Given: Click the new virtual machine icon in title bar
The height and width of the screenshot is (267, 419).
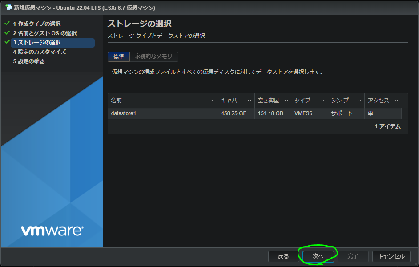Looking at the screenshot, I should (9, 7).
